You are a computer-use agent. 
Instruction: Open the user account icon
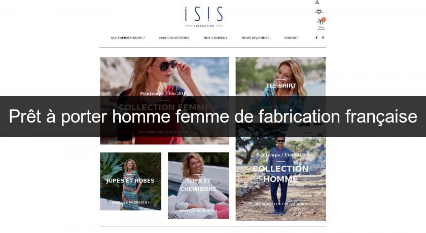[x=317, y=3]
